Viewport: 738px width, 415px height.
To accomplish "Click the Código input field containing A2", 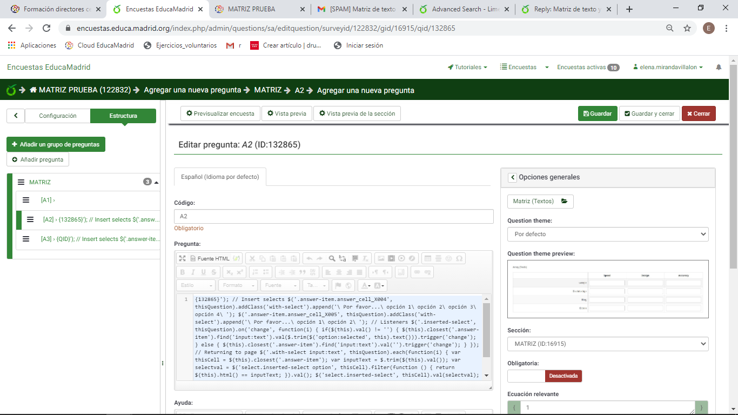I will [334, 216].
